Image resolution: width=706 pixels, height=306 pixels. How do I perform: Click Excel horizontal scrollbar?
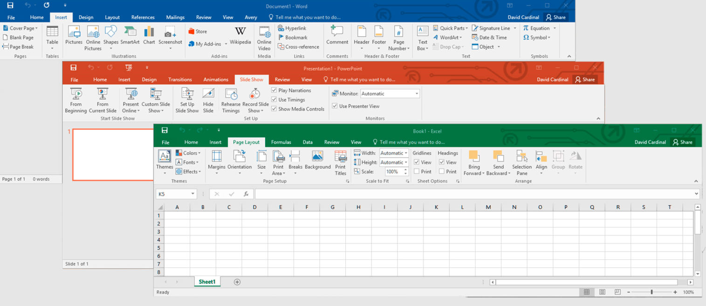586,282
